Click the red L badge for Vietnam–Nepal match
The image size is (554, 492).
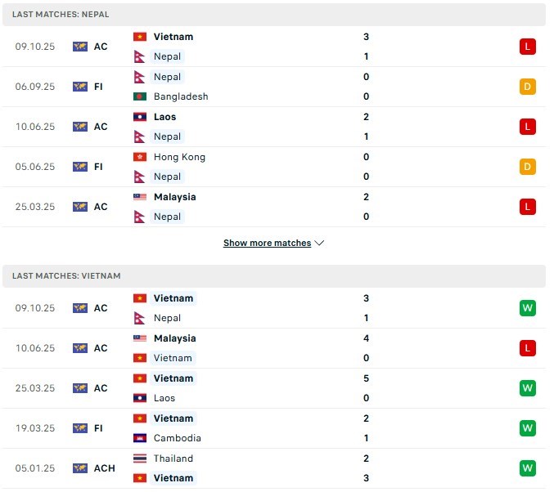[x=527, y=47]
